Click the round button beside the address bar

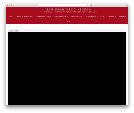click(91, 5)
